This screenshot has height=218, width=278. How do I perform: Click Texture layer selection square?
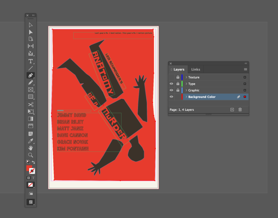tap(245, 77)
